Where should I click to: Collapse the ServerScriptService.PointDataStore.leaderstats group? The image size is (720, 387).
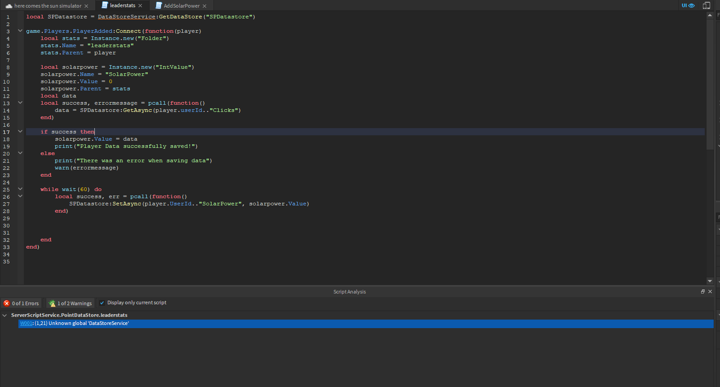pos(4,316)
